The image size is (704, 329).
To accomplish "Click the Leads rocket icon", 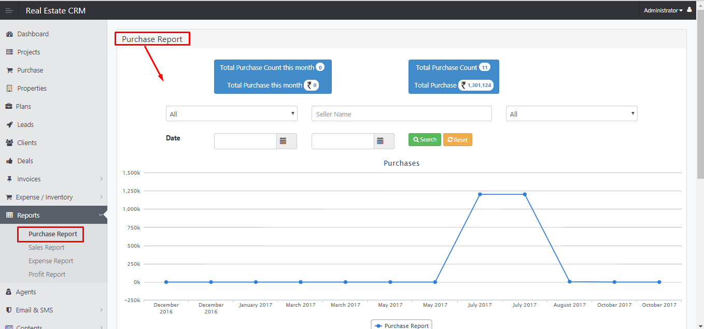I will (9, 125).
